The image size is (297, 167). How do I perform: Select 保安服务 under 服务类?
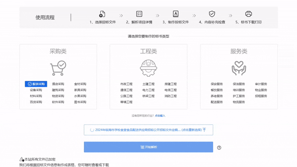pos(217,84)
